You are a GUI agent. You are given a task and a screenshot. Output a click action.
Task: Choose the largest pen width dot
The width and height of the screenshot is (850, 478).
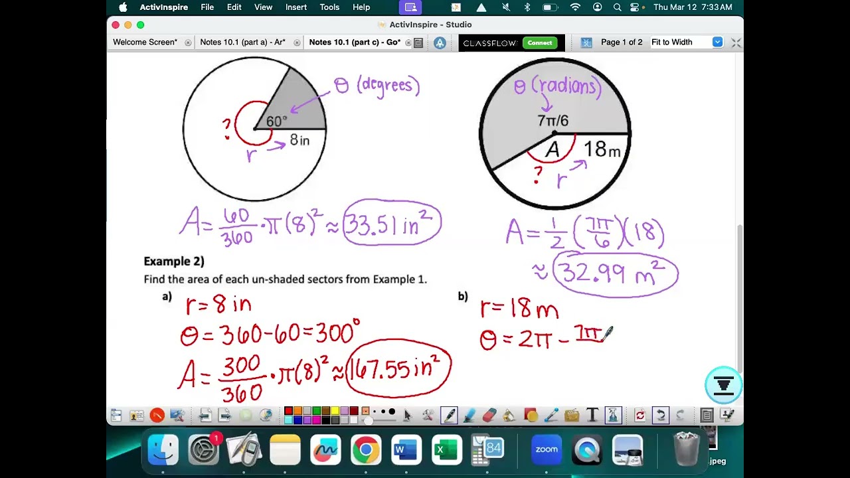click(x=392, y=412)
